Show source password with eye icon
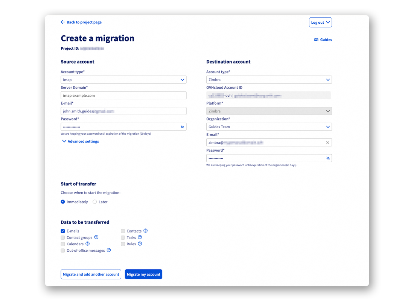Viewport: 414px width, 301px height. tap(183, 127)
